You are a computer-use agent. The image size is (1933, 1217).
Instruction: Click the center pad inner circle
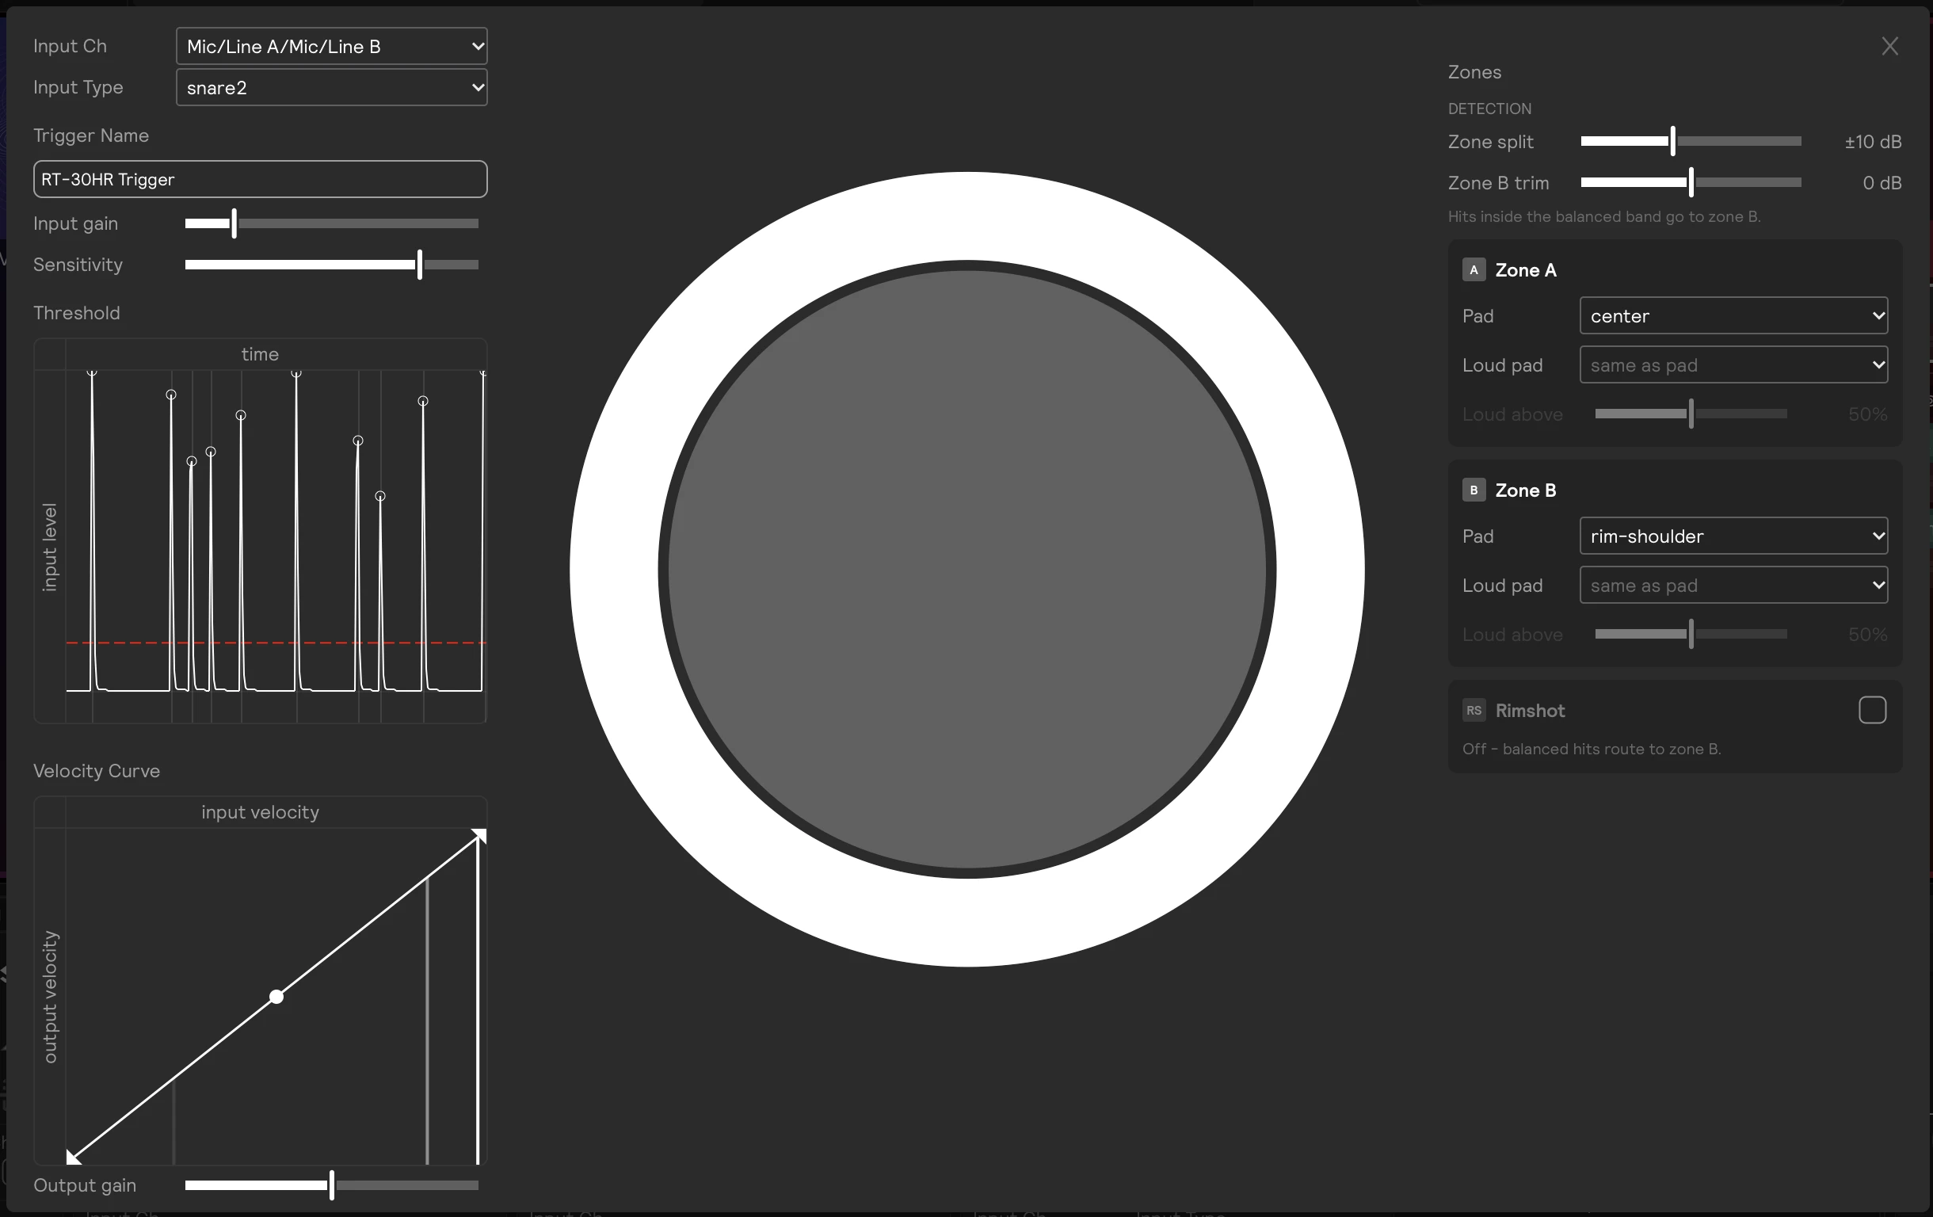966,569
